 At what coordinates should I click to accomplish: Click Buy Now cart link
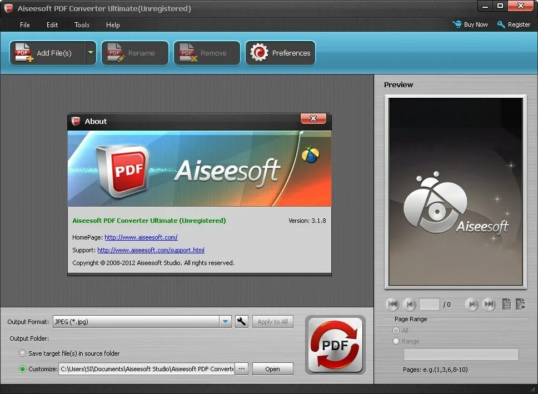470,24
